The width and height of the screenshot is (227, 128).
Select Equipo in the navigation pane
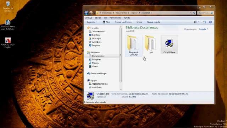click(92, 80)
